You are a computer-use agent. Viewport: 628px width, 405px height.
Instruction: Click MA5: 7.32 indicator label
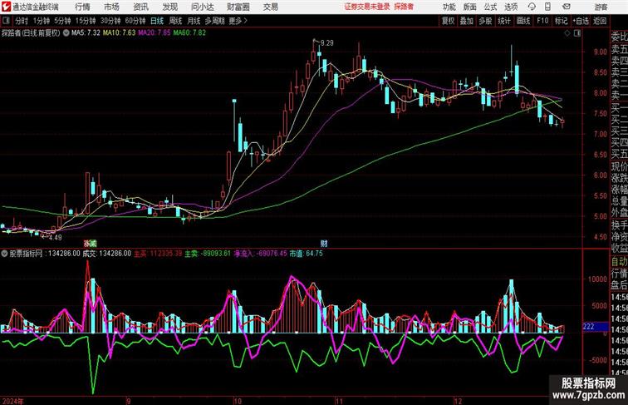point(86,33)
